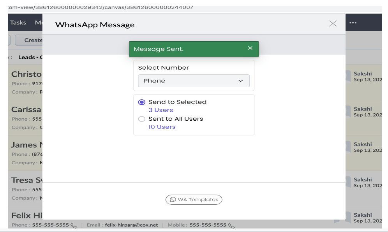Close the WhatsApp Message dialog with the X

pos(333,23)
